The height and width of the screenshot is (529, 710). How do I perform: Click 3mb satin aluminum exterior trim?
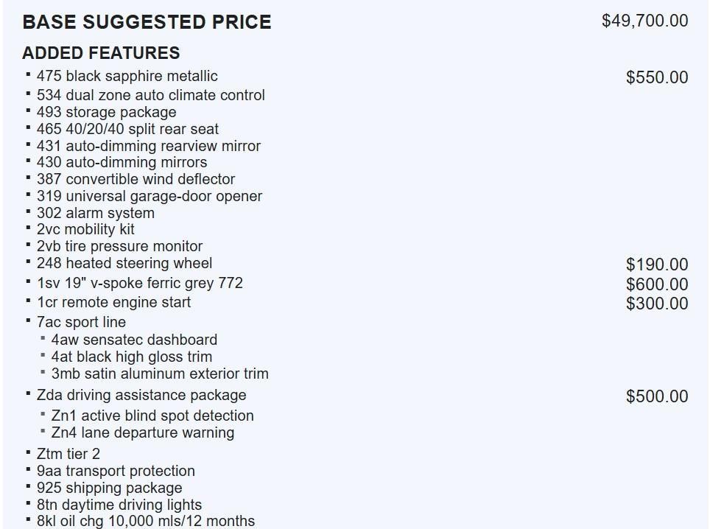[x=159, y=374]
